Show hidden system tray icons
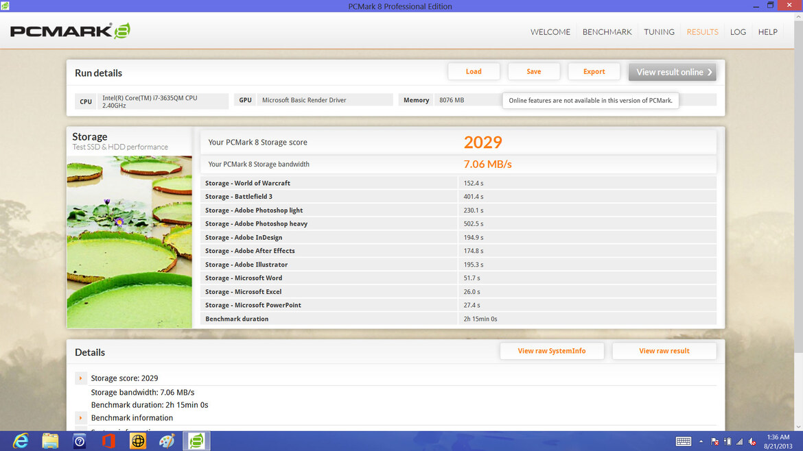The width and height of the screenshot is (803, 451). [x=701, y=441]
